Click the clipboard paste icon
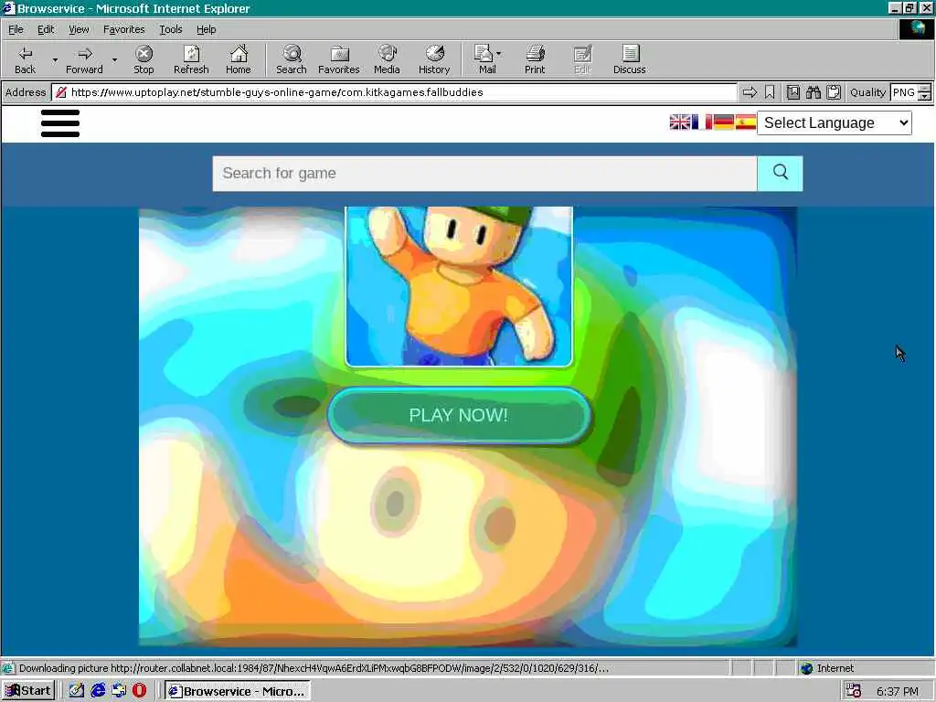The image size is (936, 702). click(834, 92)
